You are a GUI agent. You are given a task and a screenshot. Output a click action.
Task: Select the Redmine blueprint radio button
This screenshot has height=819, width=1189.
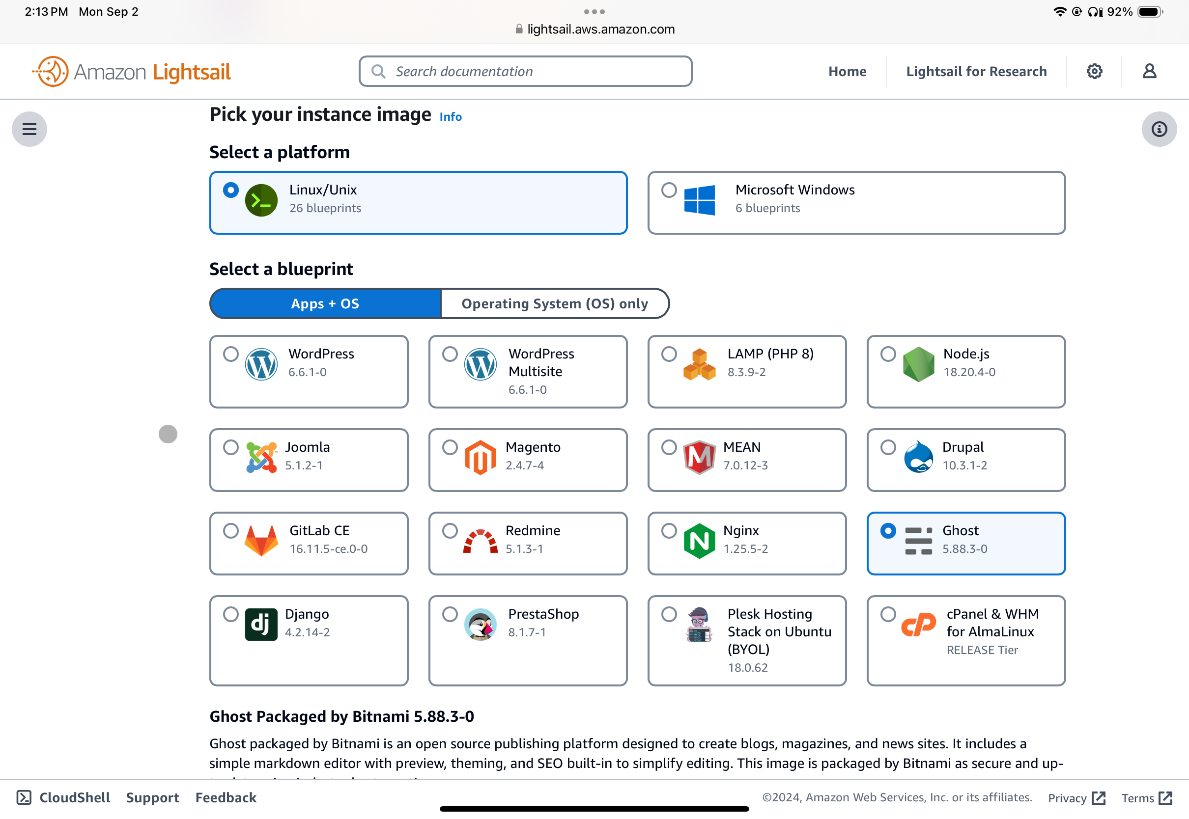tap(450, 531)
